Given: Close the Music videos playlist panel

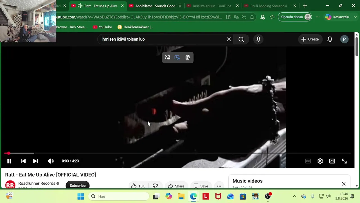Looking at the screenshot, I should point(344,184).
